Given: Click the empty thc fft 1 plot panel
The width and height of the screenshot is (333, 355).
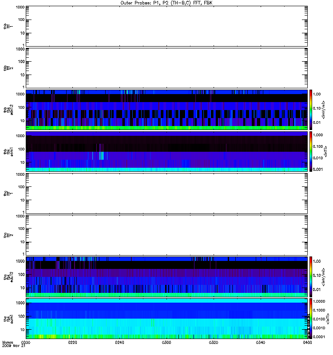Looking at the screenshot, I should [166, 193].
